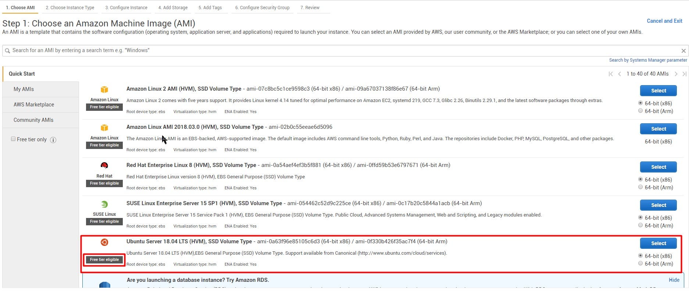Click the Red Hat logo icon

[x=104, y=165]
